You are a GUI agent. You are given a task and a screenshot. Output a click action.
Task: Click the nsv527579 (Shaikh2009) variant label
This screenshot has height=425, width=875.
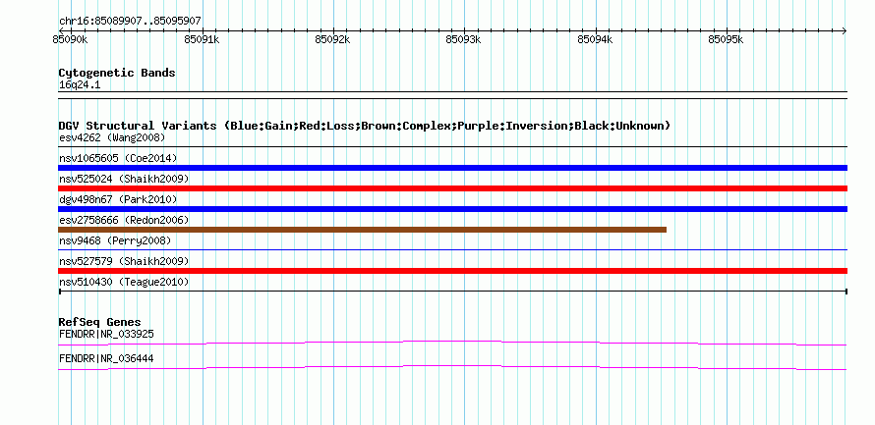(124, 261)
